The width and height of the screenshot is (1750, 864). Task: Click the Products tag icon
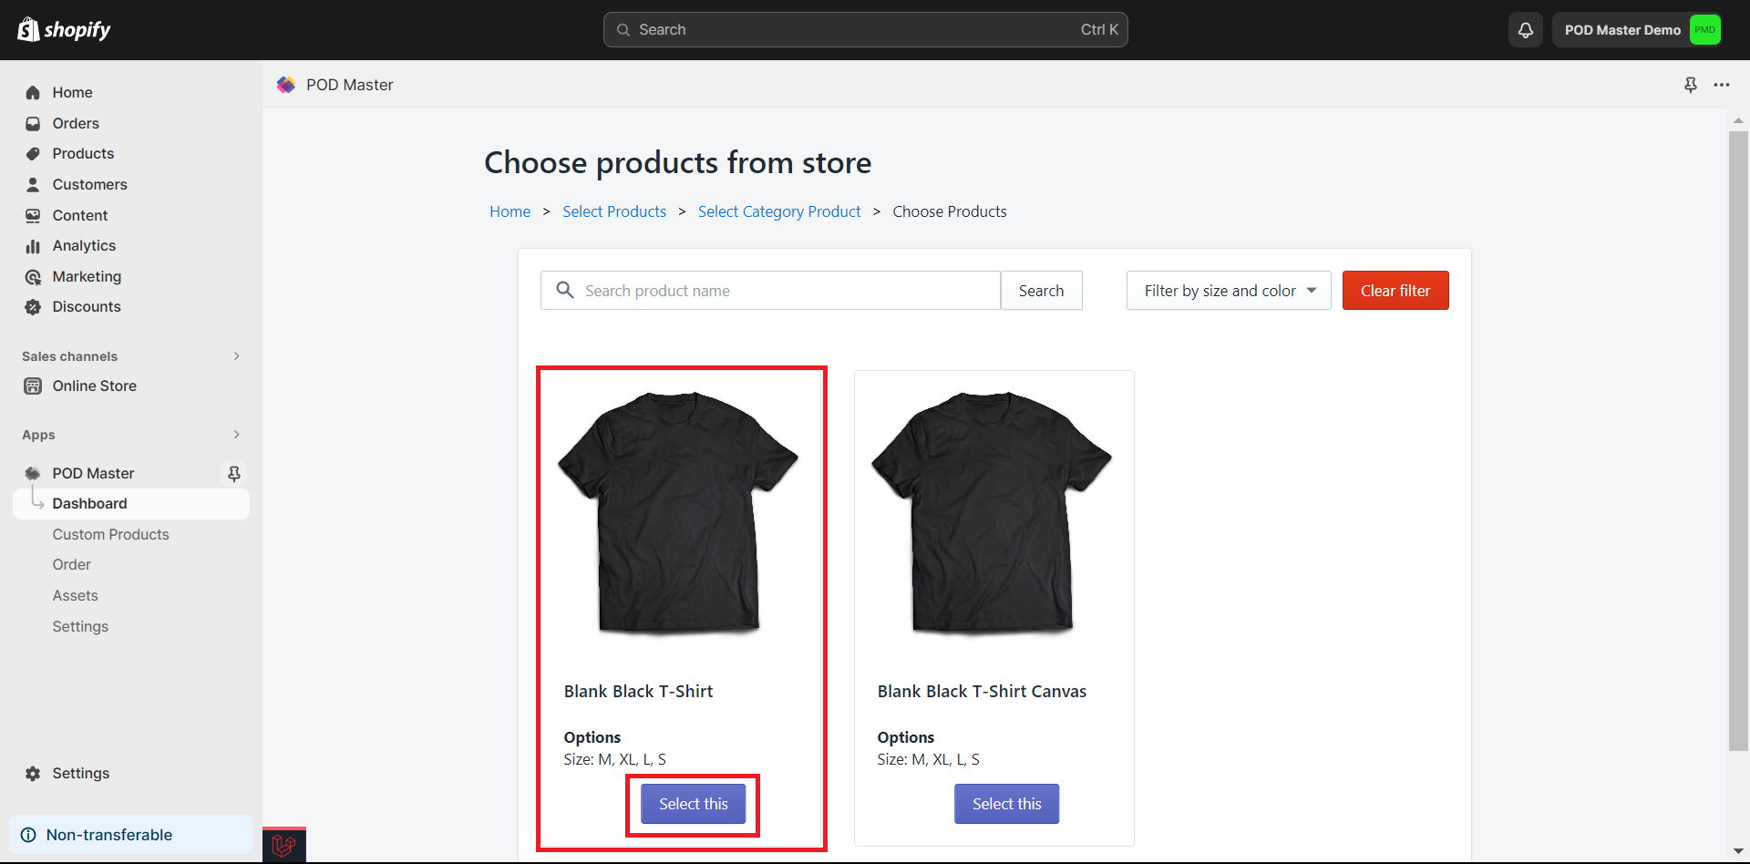pos(33,154)
